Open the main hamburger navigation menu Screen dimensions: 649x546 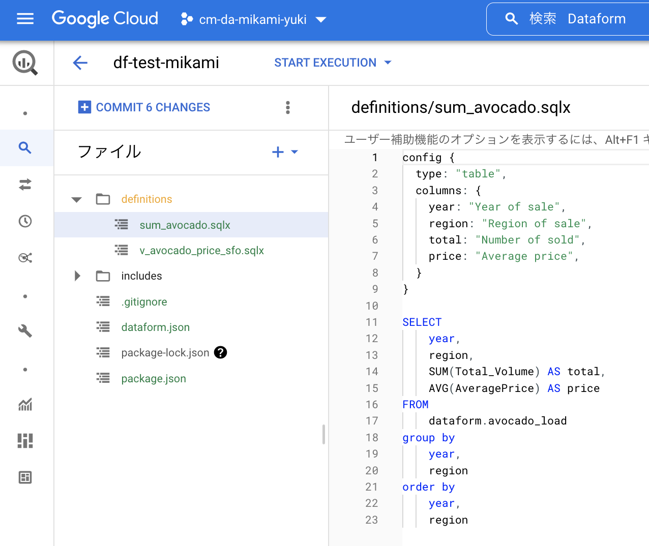[x=25, y=19]
